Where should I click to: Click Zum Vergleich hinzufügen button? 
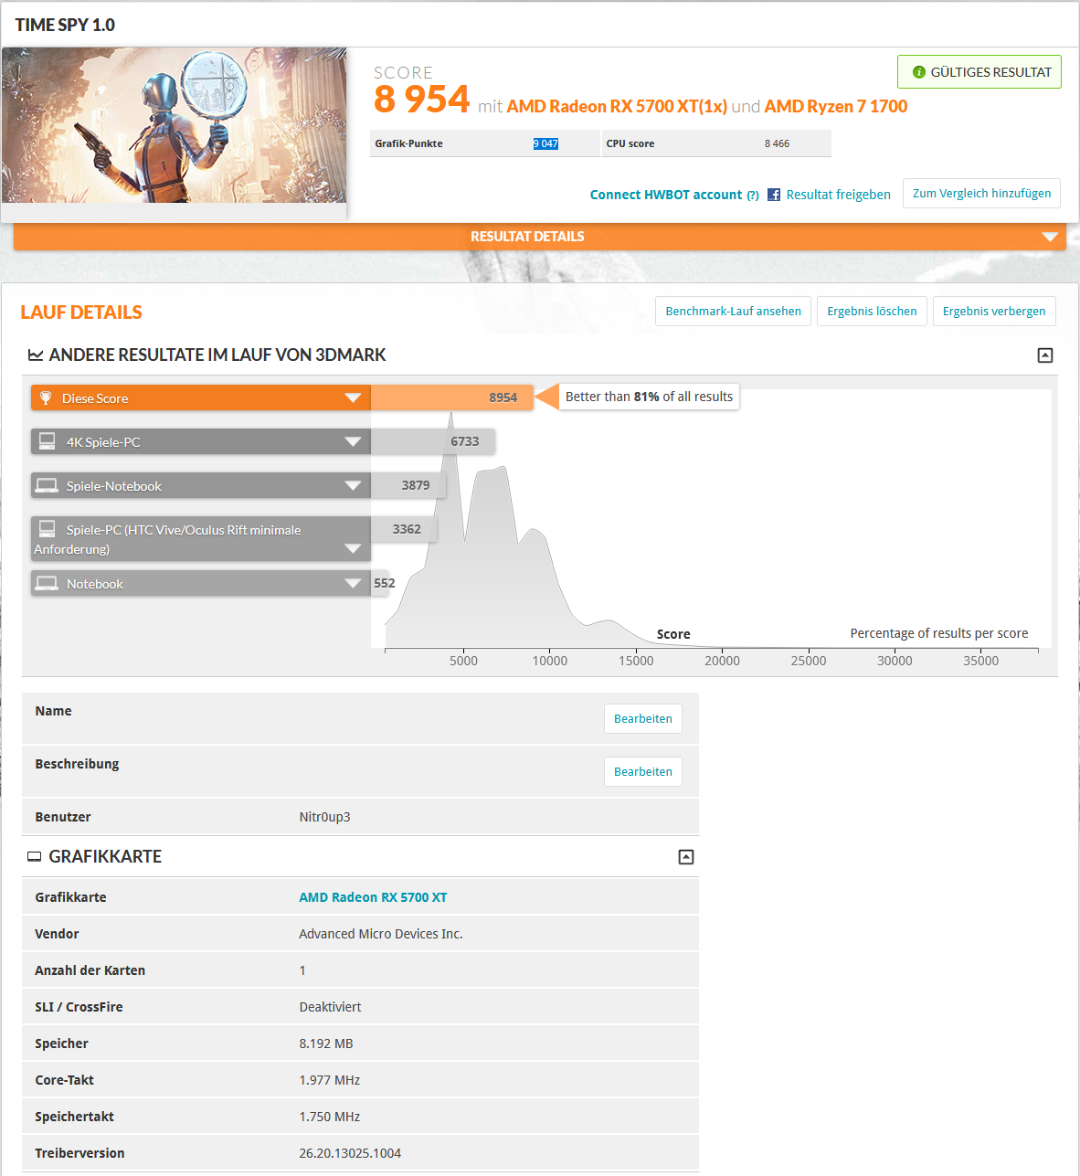[x=981, y=194]
